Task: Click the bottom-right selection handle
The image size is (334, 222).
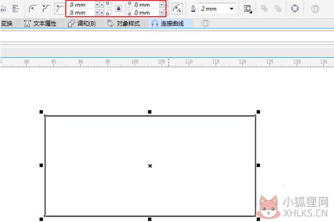Action: [258, 219]
